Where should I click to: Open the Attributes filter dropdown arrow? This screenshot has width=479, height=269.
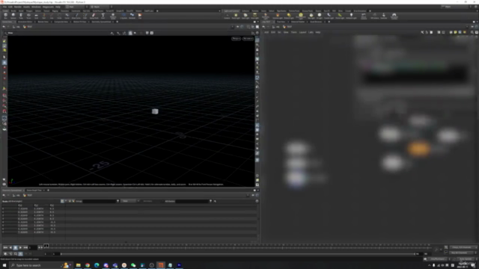[210, 201]
